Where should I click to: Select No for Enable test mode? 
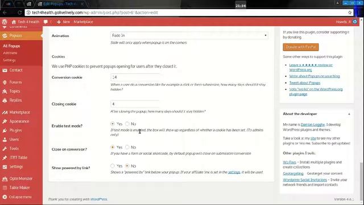[127, 124]
